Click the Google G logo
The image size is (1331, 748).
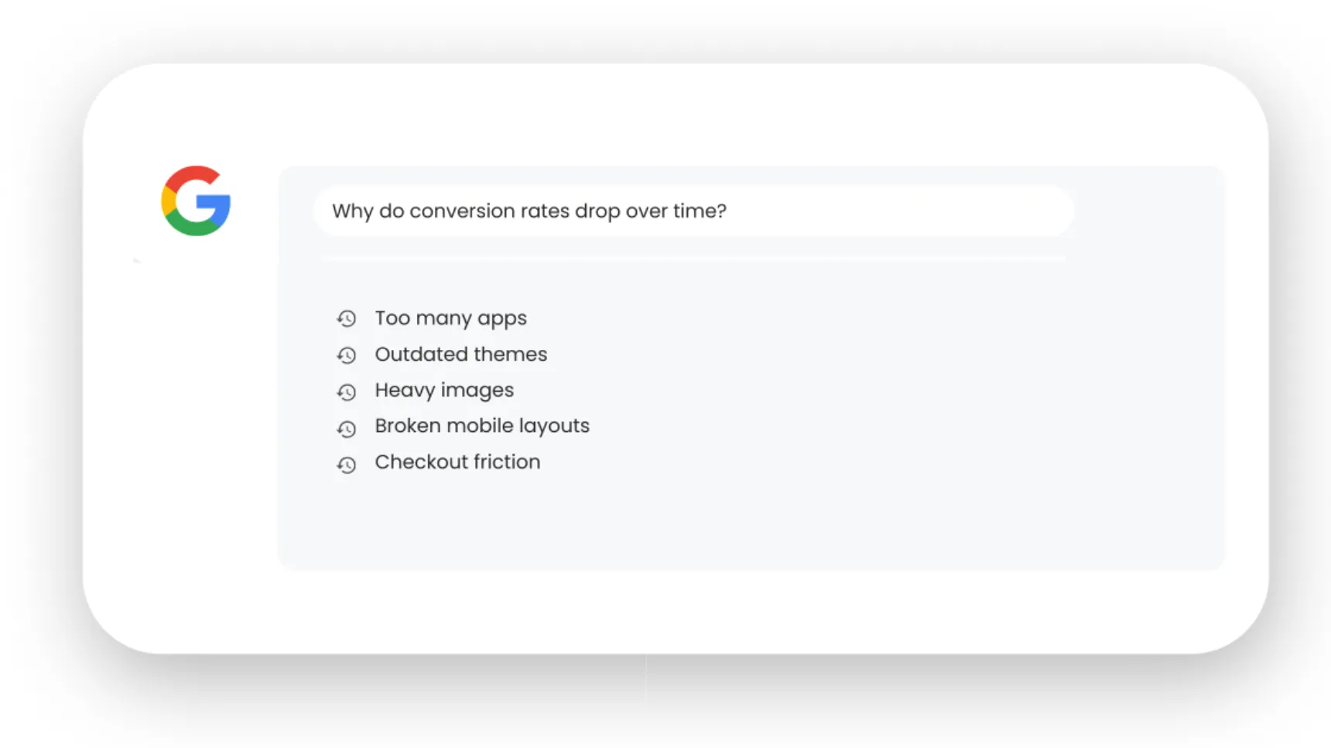click(196, 201)
